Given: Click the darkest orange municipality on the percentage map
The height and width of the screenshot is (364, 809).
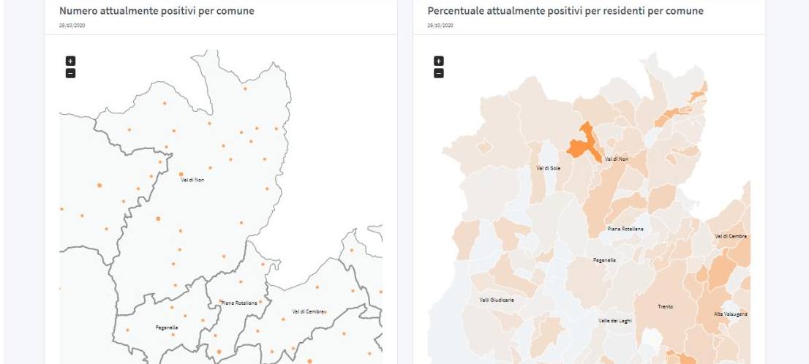Looking at the screenshot, I should click(582, 143).
